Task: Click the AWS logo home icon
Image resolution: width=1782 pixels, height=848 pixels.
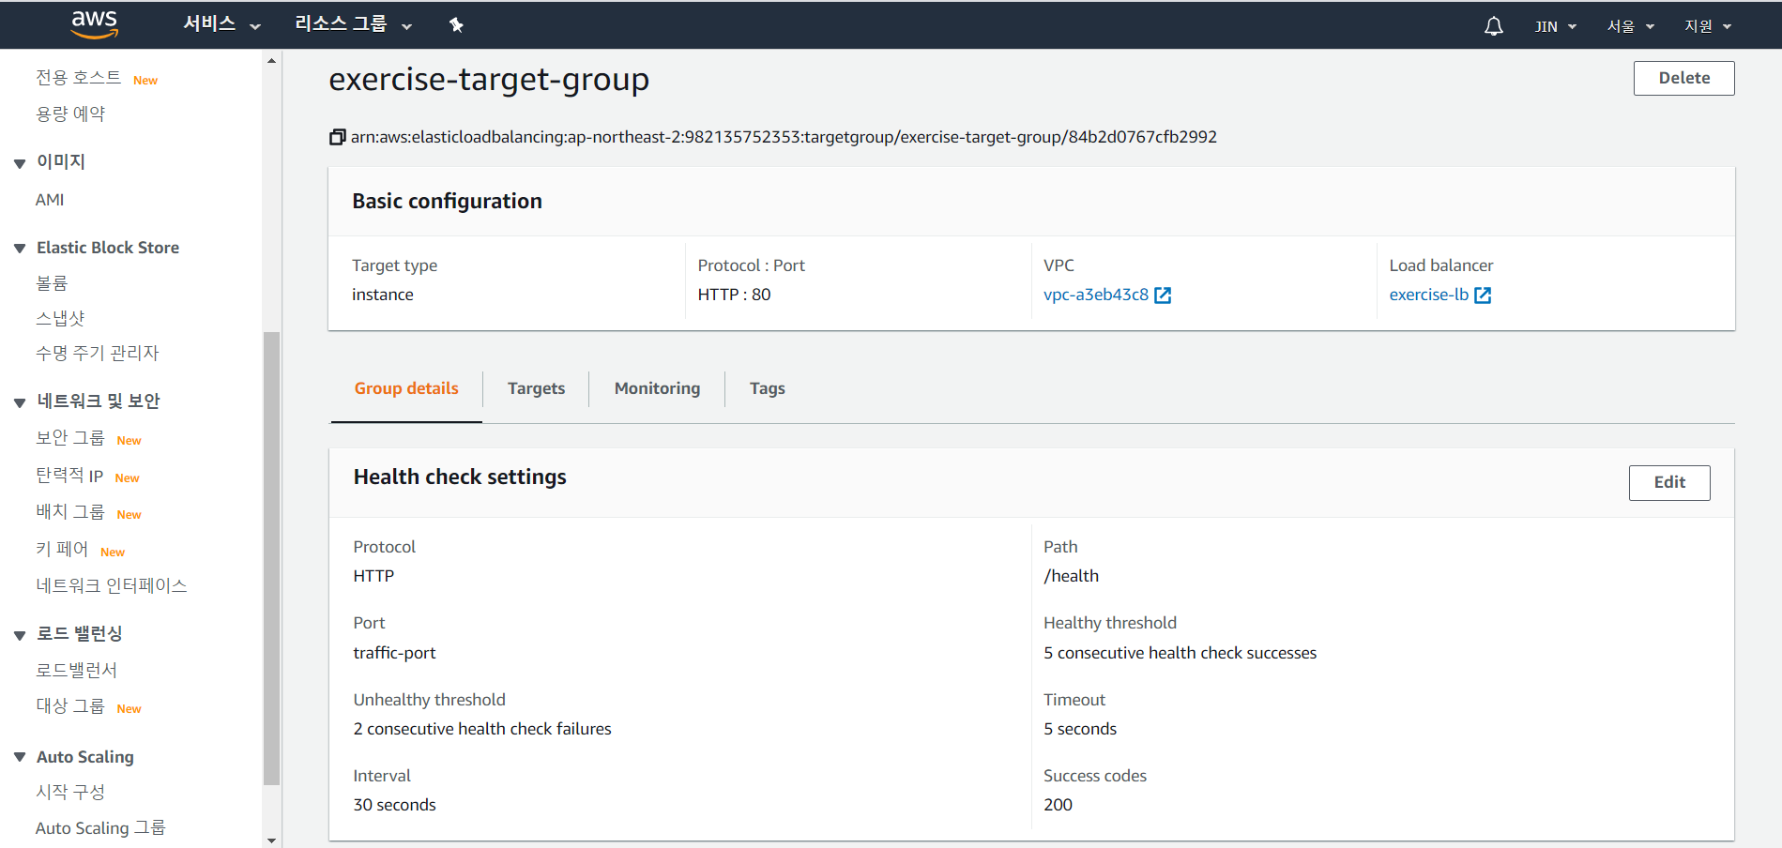Action: (x=95, y=25)
